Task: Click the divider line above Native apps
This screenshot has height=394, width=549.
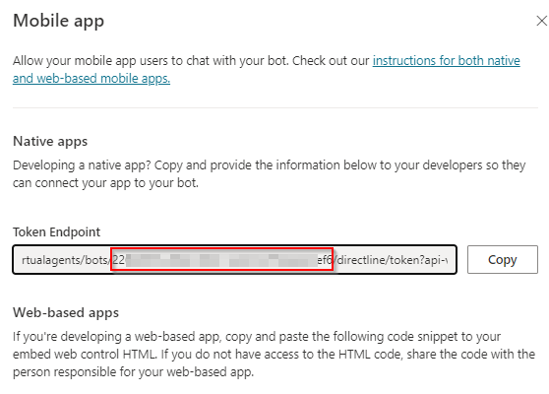Action: [x=275, y=108]
